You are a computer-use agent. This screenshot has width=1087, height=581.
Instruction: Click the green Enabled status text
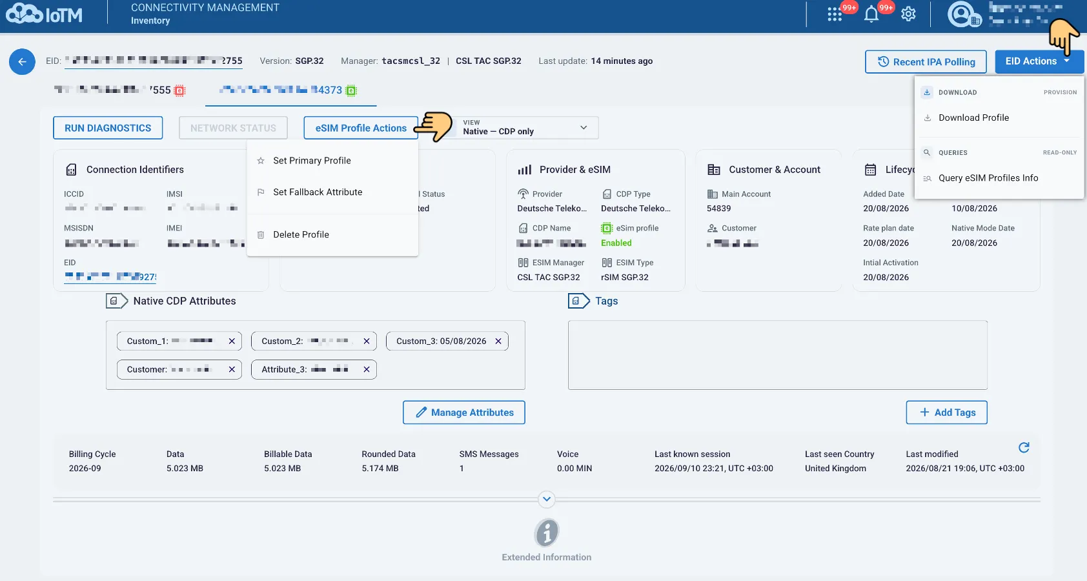tap(616, 243)
